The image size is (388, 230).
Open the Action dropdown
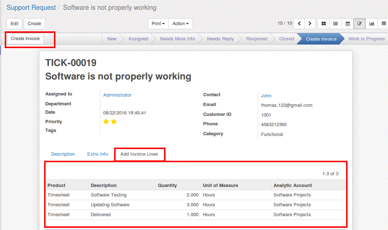click(x=181, y=24)
